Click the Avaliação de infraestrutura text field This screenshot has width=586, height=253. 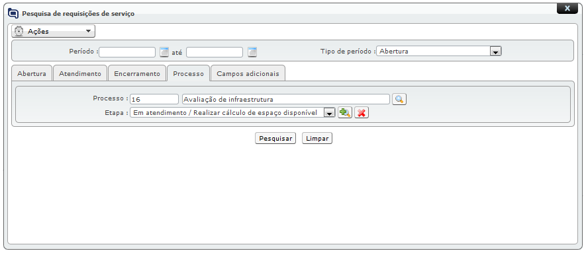coord(286,99)
